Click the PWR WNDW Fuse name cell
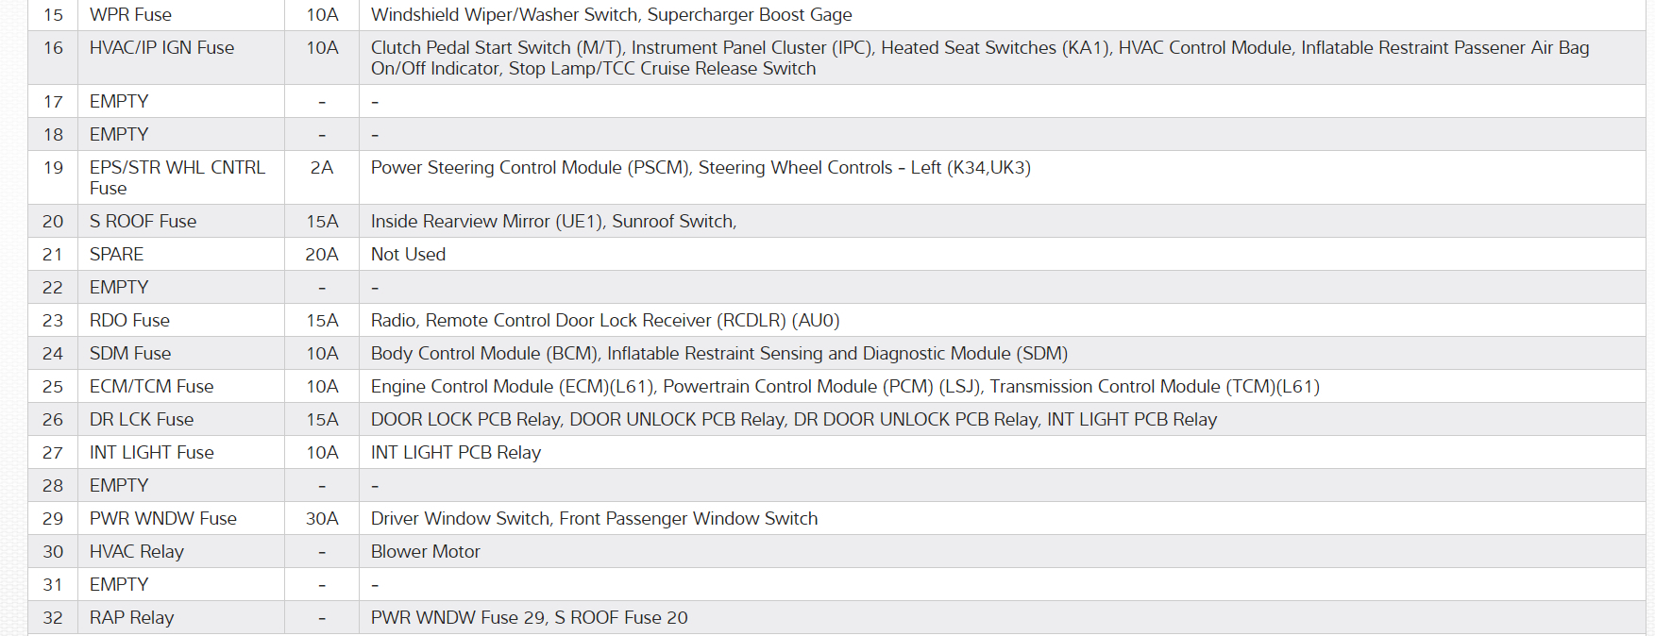The image size is (1655, 636). (x=162, y=519)
